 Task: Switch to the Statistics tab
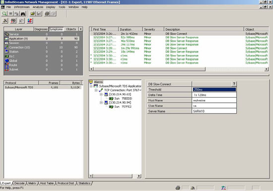point(84,184)
